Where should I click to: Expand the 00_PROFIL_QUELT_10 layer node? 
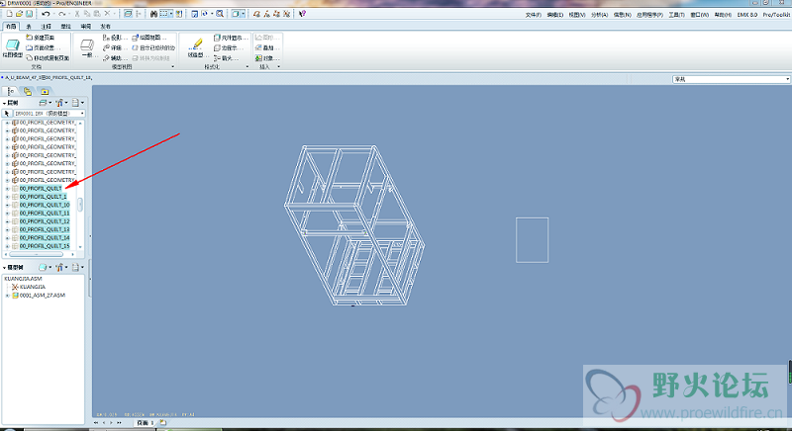[x=7, y=206]
